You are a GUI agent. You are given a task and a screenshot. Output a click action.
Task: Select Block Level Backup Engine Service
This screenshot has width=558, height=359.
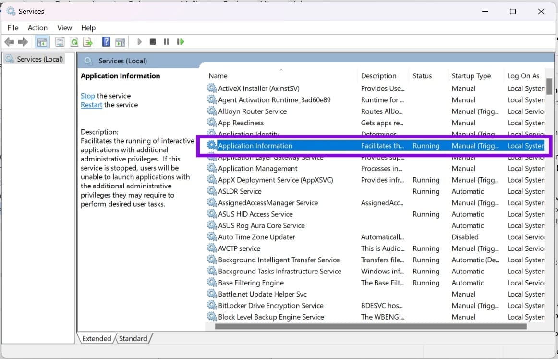point(375,317)
